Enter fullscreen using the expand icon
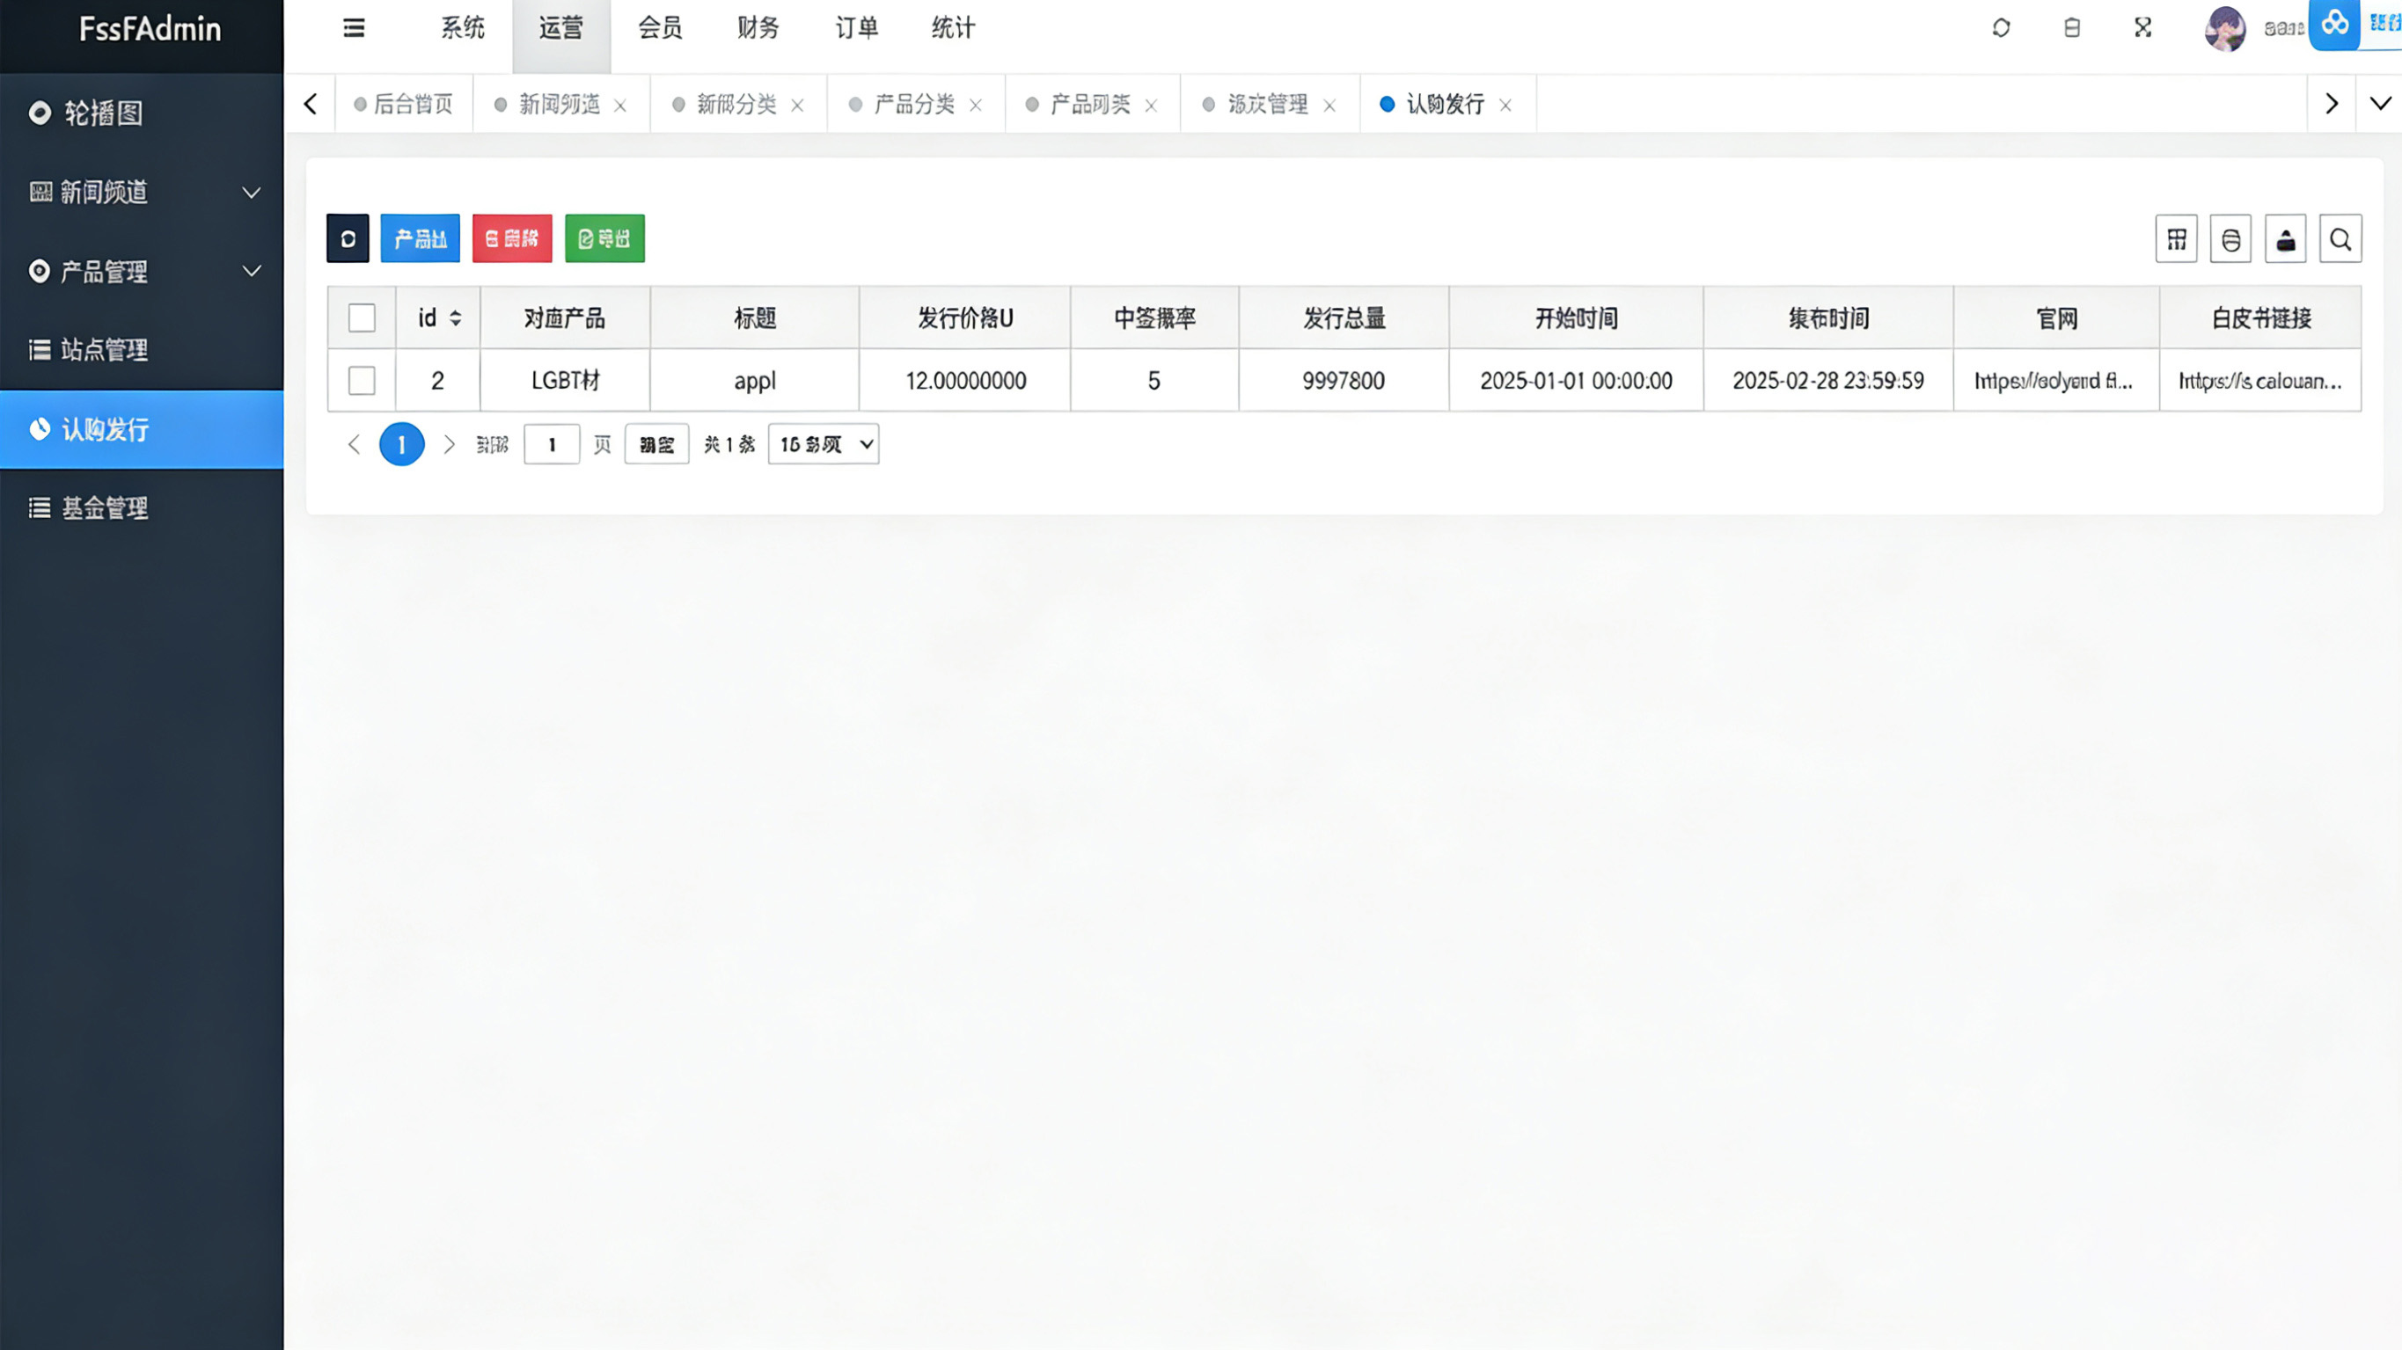Image resolution: width=2402 pixels, height=1350 pixels. coord(2142,28)
